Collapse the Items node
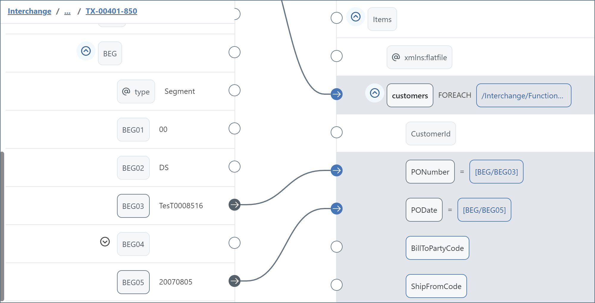The height and width of the screenshot is (303, 595). pos(356,17)
